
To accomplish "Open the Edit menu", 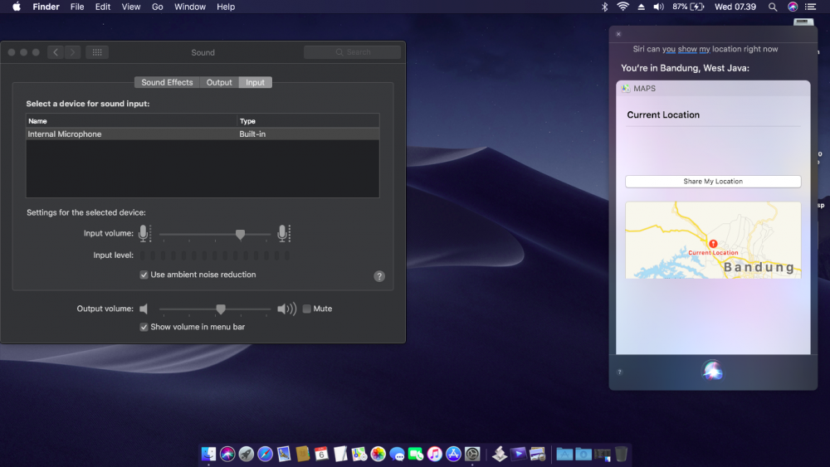I will point(103,7).
